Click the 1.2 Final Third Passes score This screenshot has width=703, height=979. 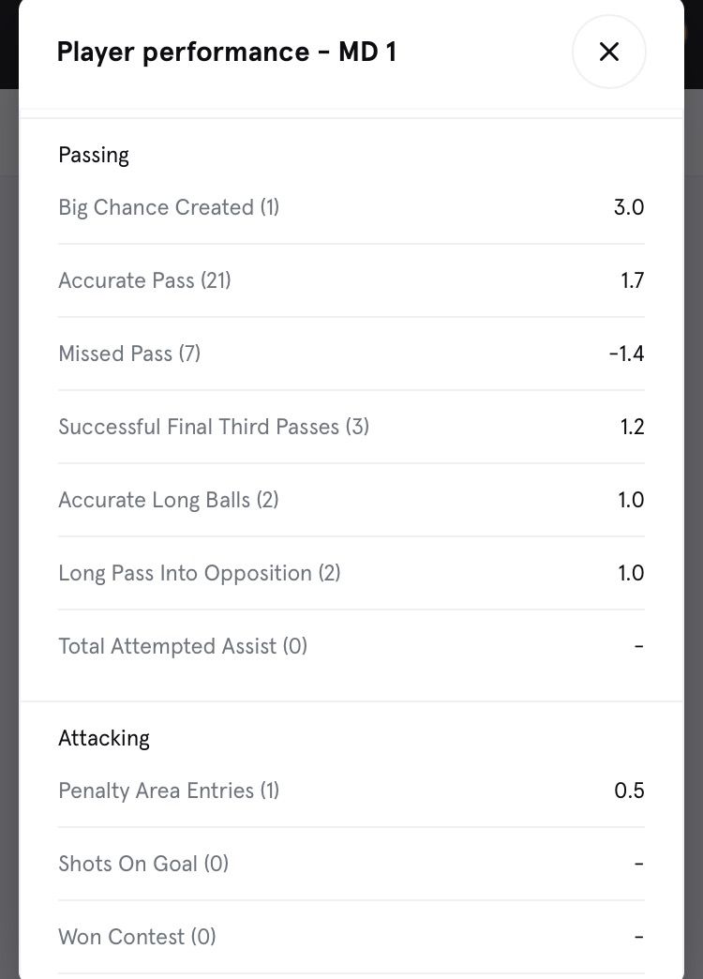tap(632, 427)
